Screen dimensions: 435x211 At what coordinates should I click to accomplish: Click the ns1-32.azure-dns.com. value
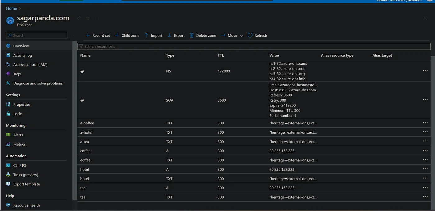pyautogui.click(x=288, y=63)
